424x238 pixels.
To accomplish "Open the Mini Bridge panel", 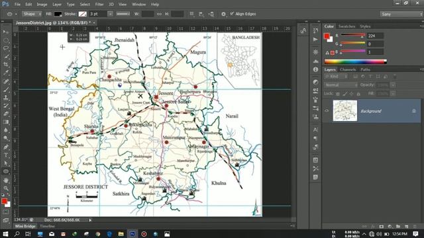I will coord(25,226).
